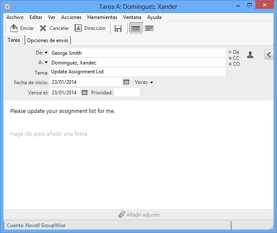
Task: Remove the De field link
Action: 234,52
